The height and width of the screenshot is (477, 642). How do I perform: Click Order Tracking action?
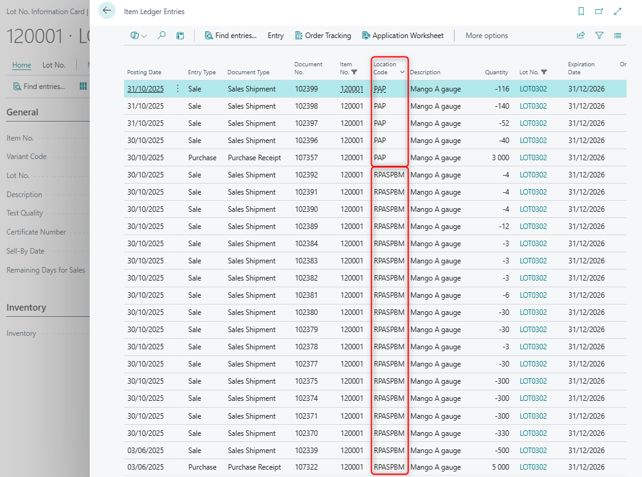tap(323, 36)
